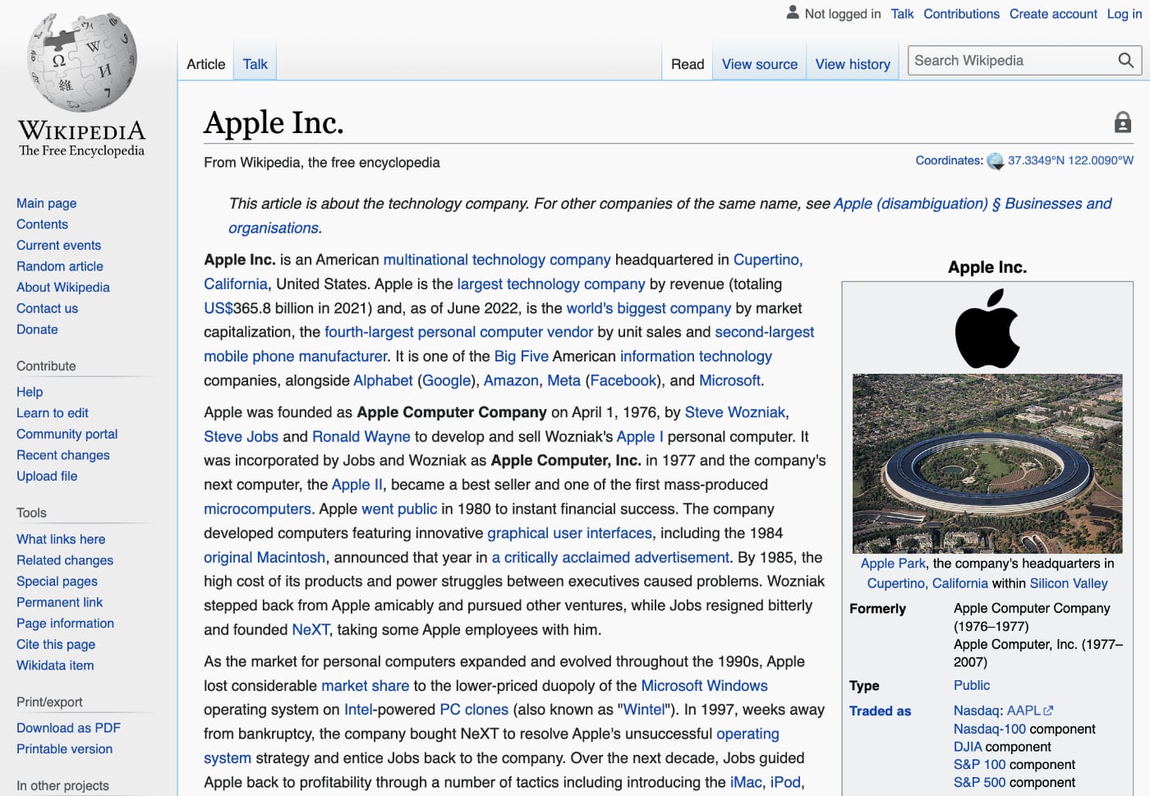Follow the NeXT link
This screenshot has height=796, width=1150.
pos(310,630)
